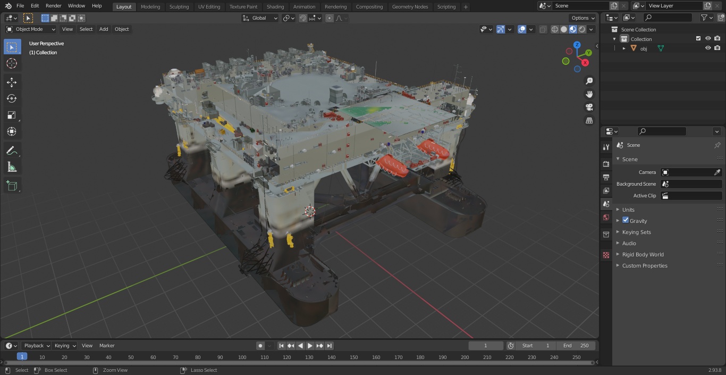
Task: Open the Texture properties tab
Action: tap(606, 255)
